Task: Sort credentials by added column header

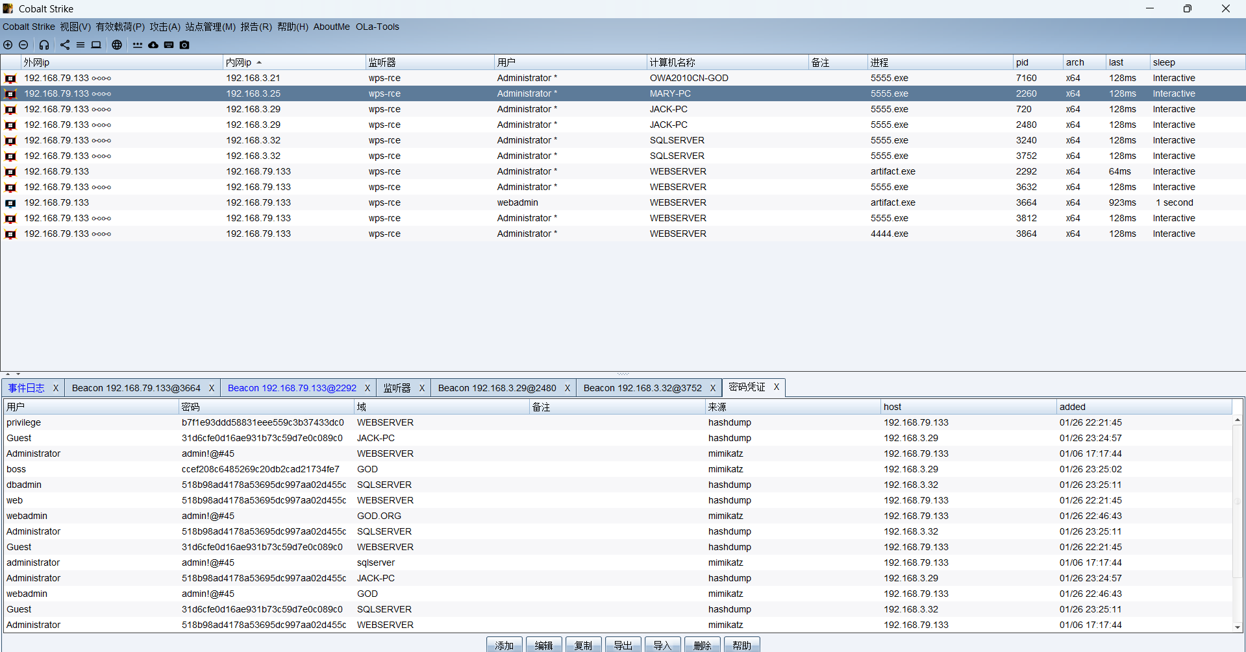Action: pos(1144,407)
